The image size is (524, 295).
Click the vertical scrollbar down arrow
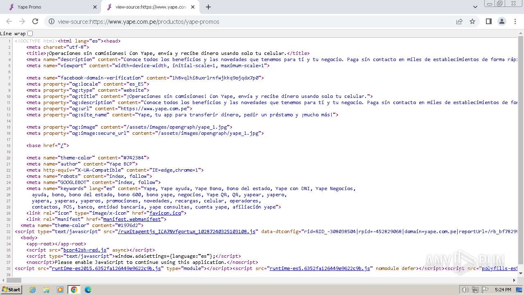[x=521, y=274]
